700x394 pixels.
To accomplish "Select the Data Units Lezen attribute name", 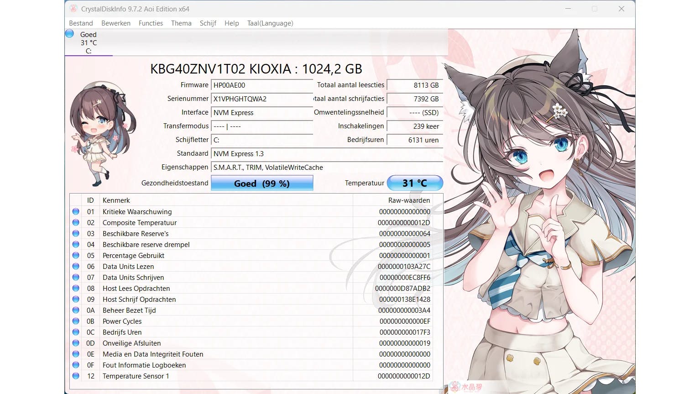I will tap(128, 266).
